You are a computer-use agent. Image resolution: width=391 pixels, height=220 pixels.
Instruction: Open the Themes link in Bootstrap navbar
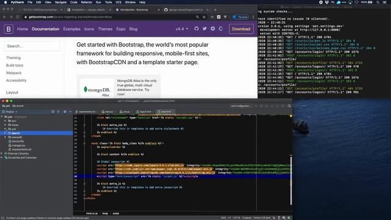pos(105,29)
